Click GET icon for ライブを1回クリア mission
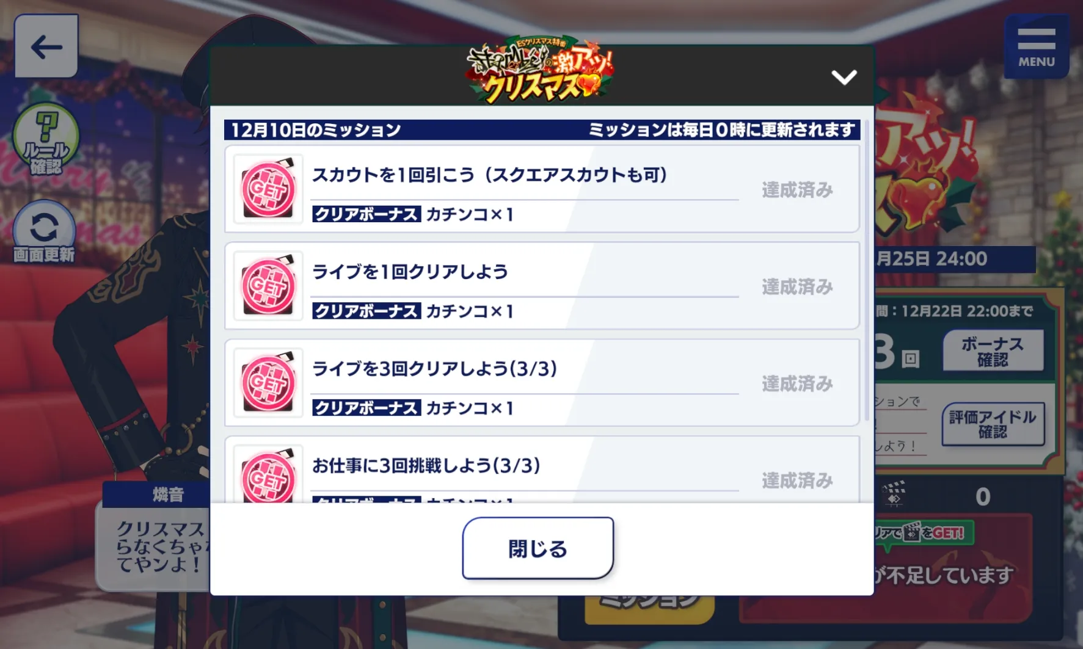The width and height of the screenshot is (1083, 649). (x=268, y=286)
